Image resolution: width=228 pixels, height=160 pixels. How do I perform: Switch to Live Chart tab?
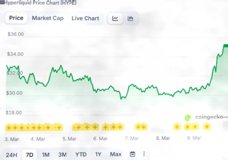point(85,18)
